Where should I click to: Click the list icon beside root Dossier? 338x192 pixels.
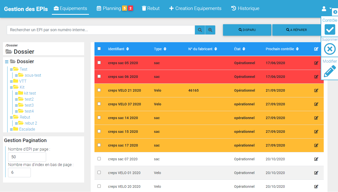7,62
